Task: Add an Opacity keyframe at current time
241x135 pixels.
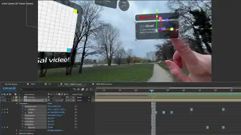Action: click(5, 127)
